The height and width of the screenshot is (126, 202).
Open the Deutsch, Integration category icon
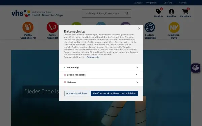149,27
